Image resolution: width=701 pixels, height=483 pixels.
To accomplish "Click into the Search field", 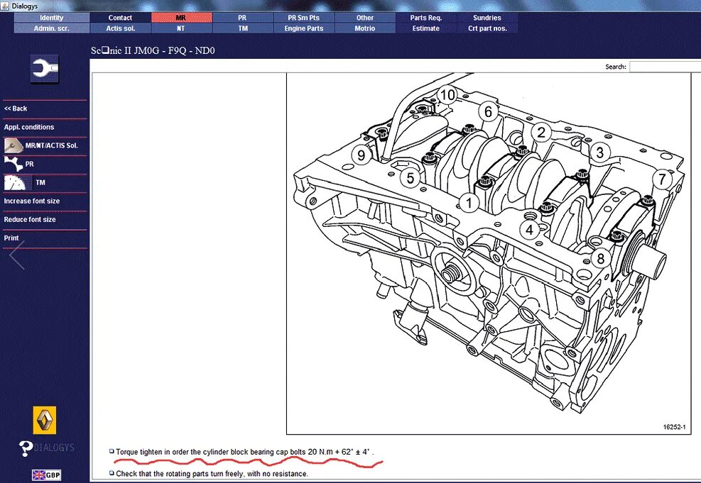I will point(665,67).
